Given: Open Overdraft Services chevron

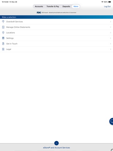Looking at the screenshot, I should coord(110,22).
